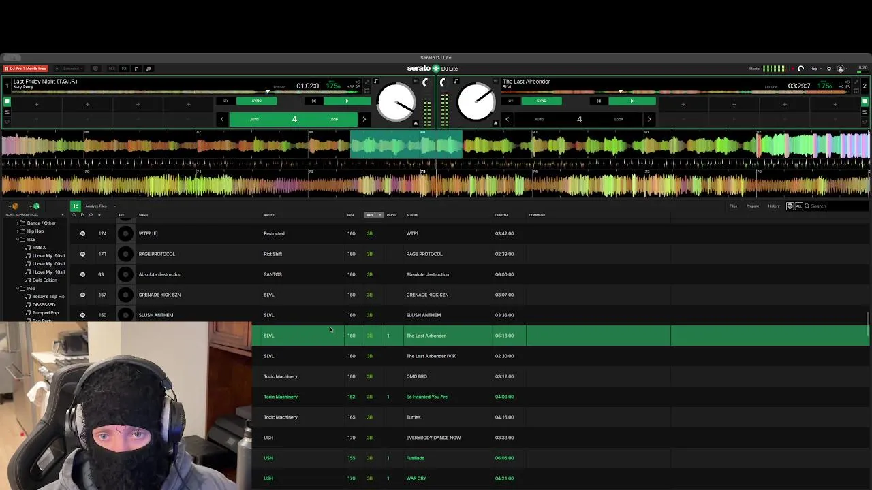Toggle the AUTO 4 LOOP on deck 2
Image resolution: width=872 pixels, height=490 pixels.
(x=579, y=119)
